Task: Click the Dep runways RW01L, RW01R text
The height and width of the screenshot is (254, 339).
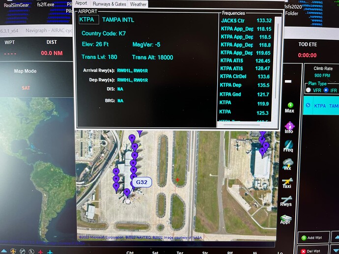Action: [132, 80]
